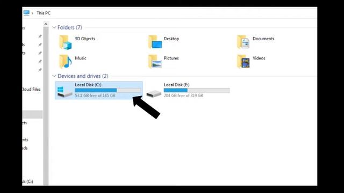Click the breadcrumb arrow before This PC
Image resolution: width=344 pixels, height=193 pixels.
(x=32, y=13)
